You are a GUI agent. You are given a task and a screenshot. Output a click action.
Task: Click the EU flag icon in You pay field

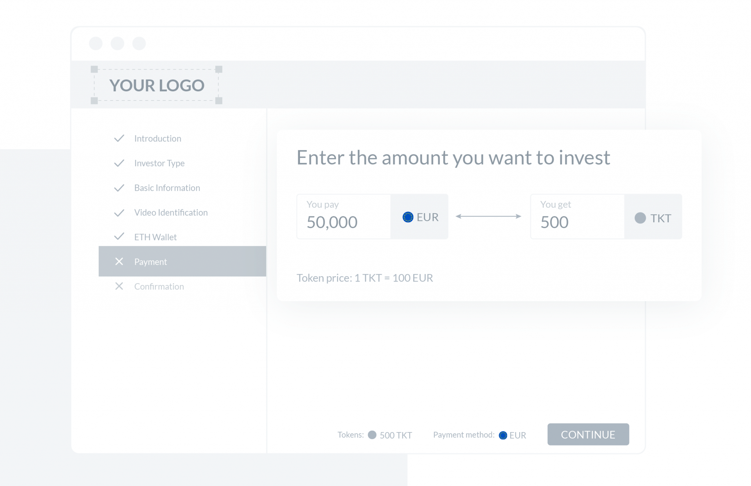tap(408, 217)
